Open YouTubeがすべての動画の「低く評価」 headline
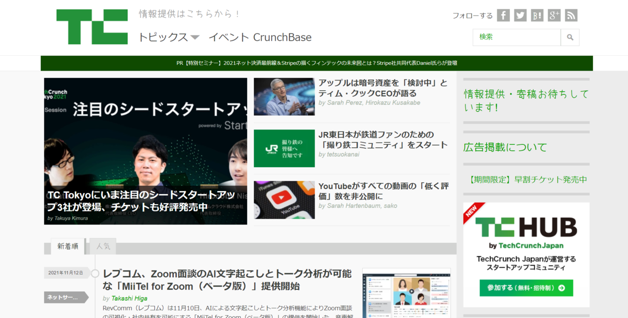This screenshot has height=318, width=628. point(383,191)
